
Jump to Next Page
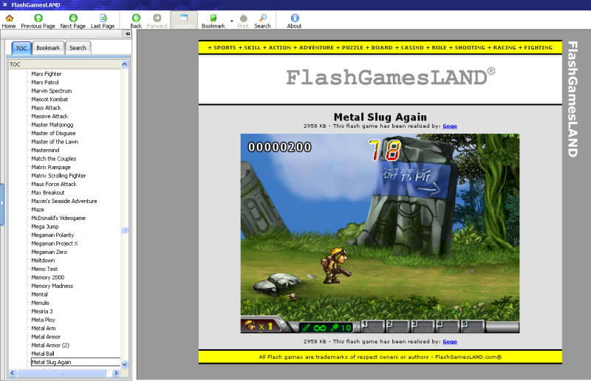point(72,21)
